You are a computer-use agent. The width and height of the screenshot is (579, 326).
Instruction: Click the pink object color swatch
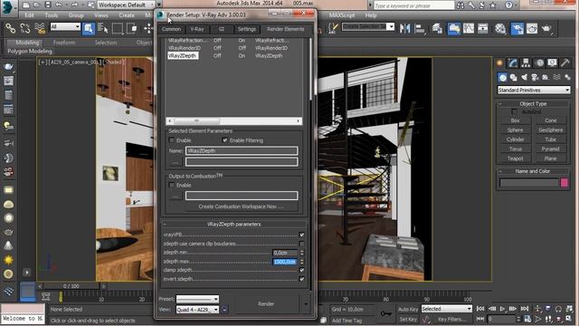tap(565, 183)
